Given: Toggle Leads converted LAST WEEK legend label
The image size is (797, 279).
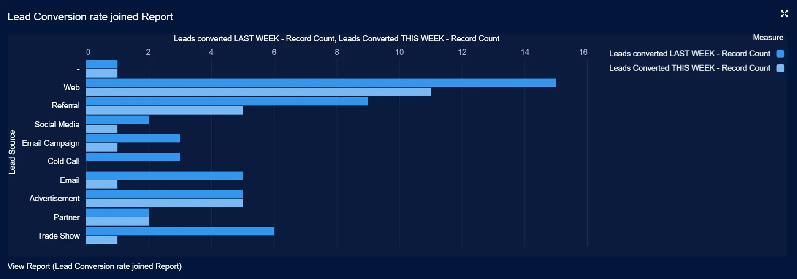Looking at the screenshot, I should click(x=689, y=54).
